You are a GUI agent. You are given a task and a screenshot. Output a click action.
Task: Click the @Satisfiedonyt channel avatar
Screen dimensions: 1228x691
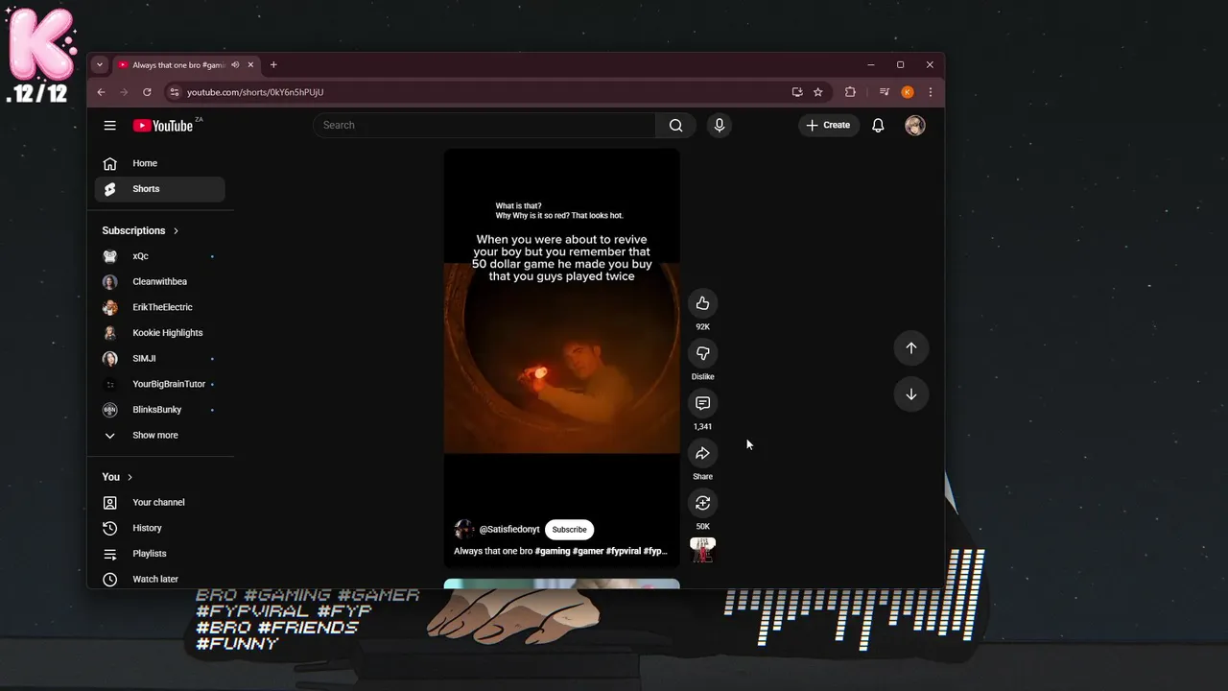pos(464,530)
